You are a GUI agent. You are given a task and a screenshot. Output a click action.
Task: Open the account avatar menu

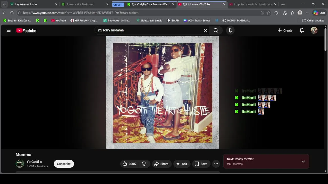coord(314,30)
